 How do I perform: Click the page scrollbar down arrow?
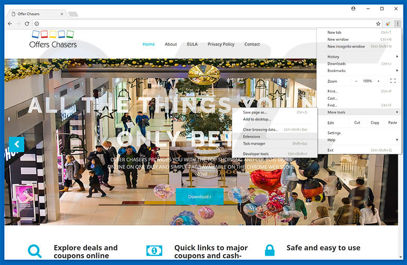400,257
